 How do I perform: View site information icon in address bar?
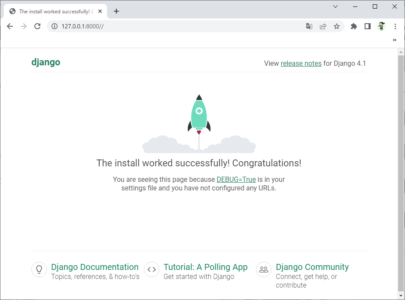(x=55, y=26)
